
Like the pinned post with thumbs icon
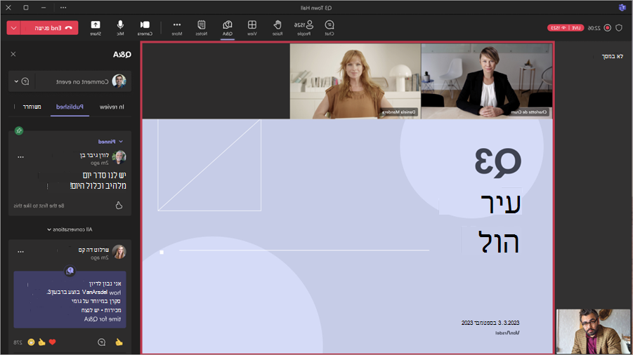[x=119, y=206]
